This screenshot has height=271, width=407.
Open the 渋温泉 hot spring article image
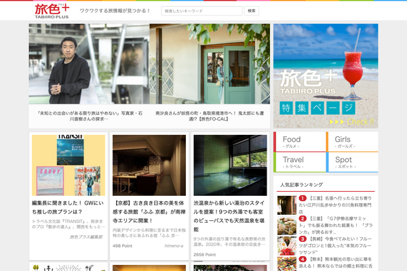click(229, 165)
